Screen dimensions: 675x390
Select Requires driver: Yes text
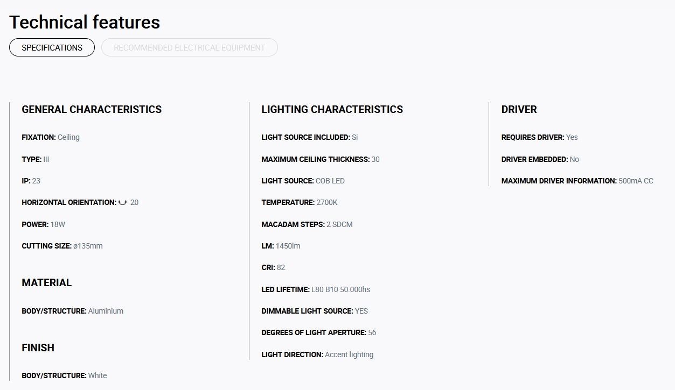[539, 137]
